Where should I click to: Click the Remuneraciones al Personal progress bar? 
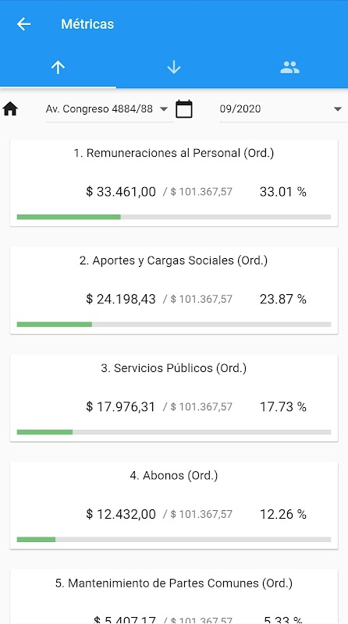pyautogui.click(x=174, y=217)
